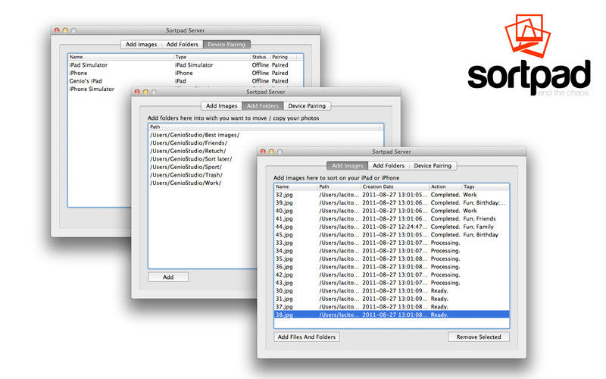Select folder /Users/GenioStudio/Sport/
This screenshot has height=379, width=606.
coord(186,167)
